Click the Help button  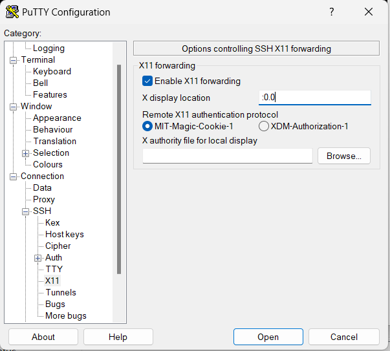point(118,337)
